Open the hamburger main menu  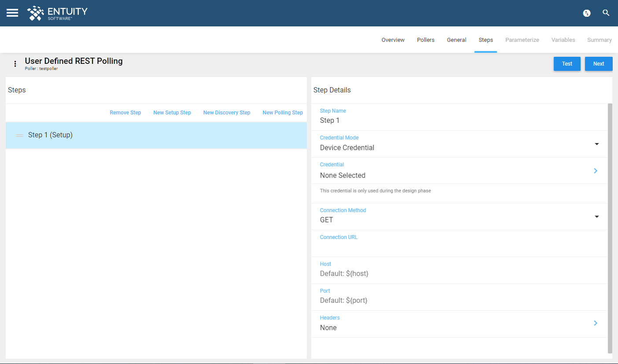12,13
